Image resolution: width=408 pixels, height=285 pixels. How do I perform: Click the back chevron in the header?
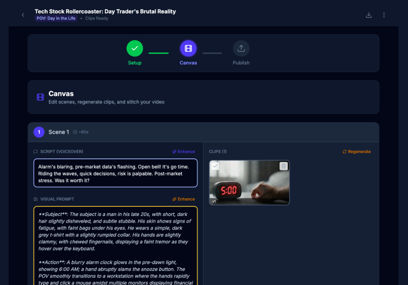23,15
